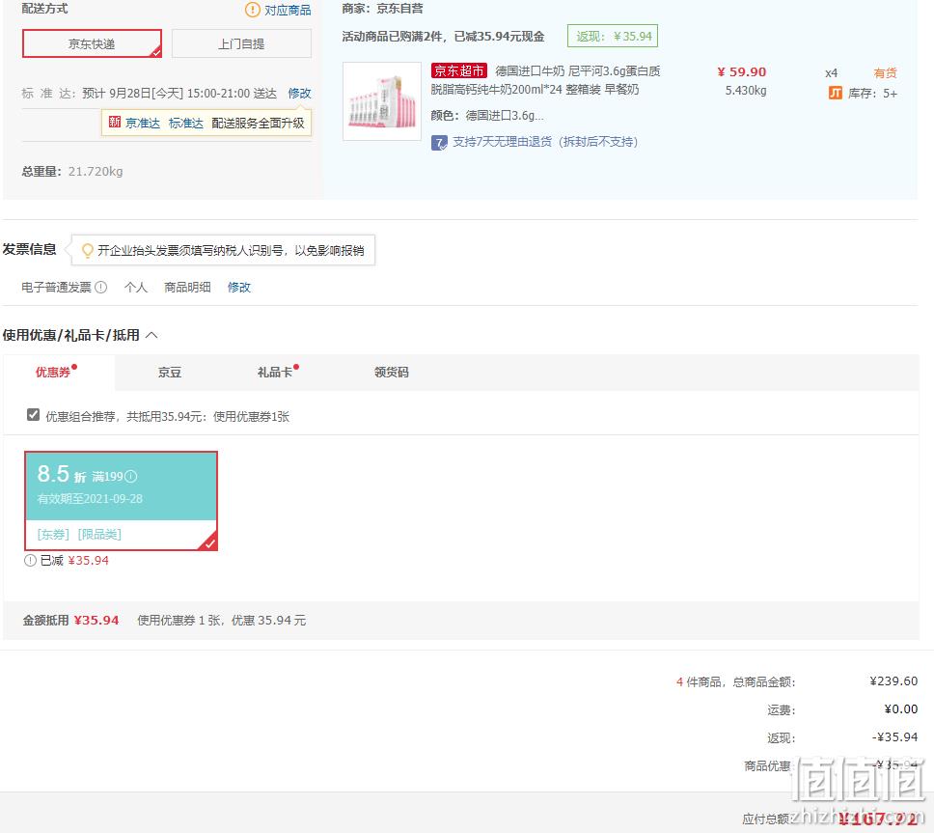Click the 有效期至2021-09-28 coupon text

[x=90, y=499]
